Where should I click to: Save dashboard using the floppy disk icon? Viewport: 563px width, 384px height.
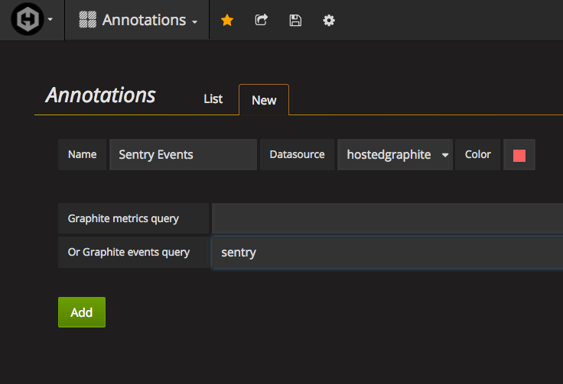pyautogui.click(x=295, y=21)
